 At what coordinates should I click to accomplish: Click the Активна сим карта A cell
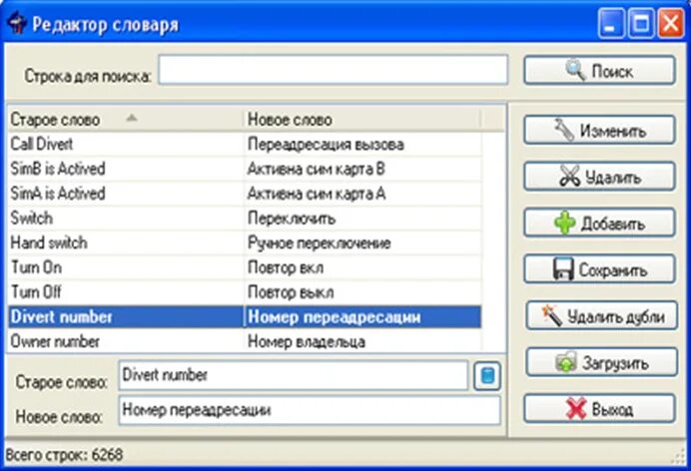point(362,194)
